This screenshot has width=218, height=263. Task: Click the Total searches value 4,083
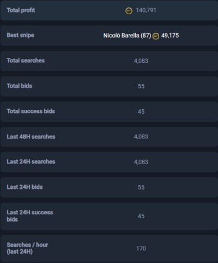click(x=141, y=61)
